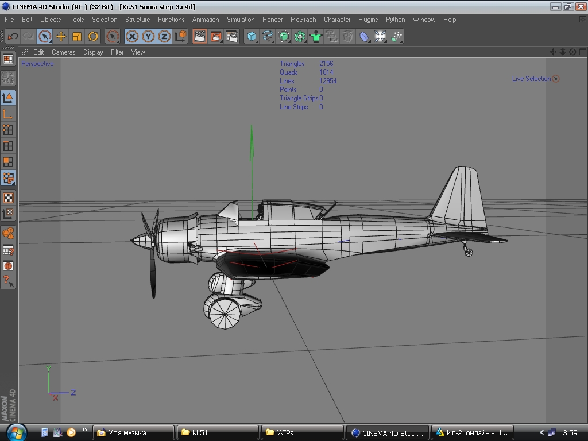The width and height of the screenshot is (588, 441).
Task: Select the Move tool
Action: coord(61,36)
